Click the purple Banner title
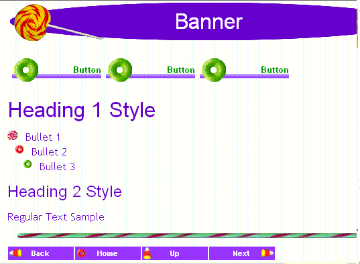 click(209, 21)
